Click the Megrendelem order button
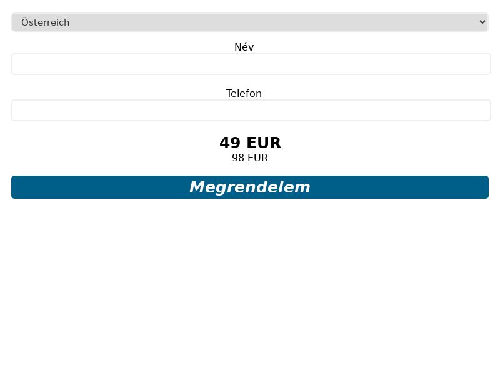Image resolution: width=500 pixels, height=375 pixels. [249, 187]
